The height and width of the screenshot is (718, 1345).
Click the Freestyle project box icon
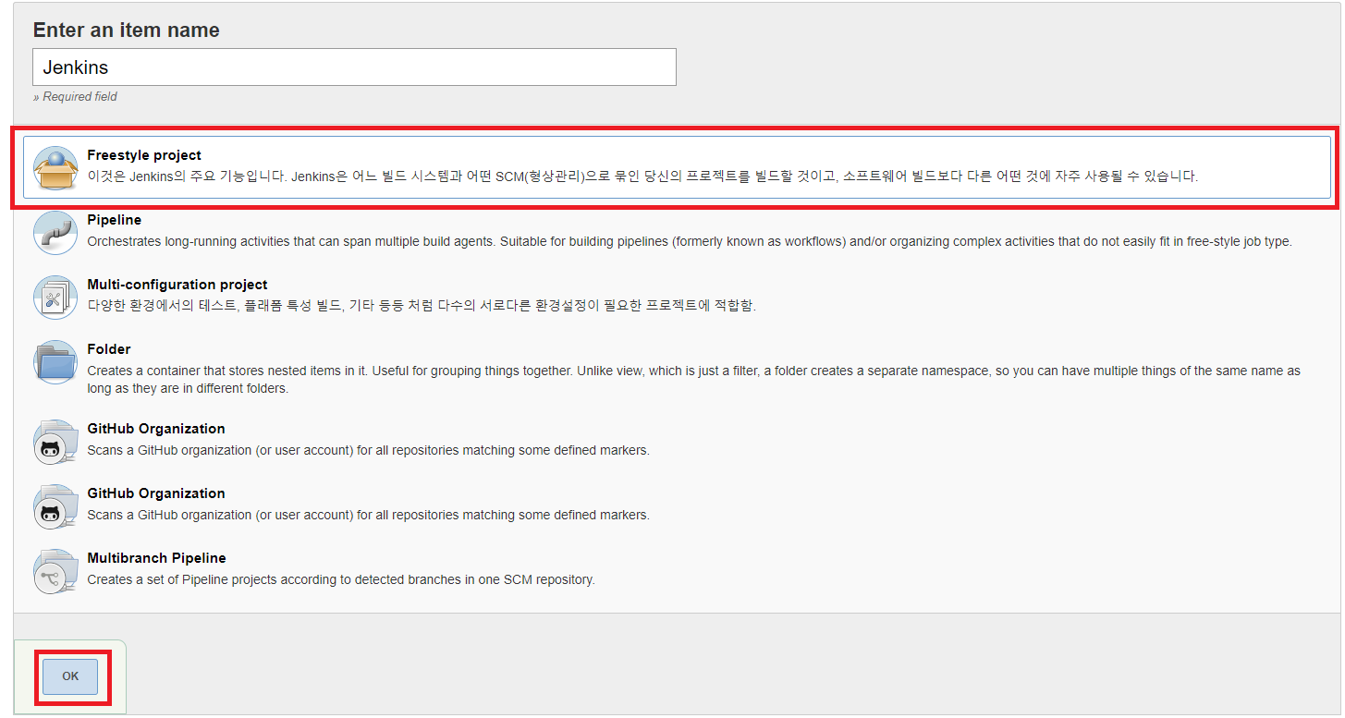pyautogui.click(x=55, y=167)
